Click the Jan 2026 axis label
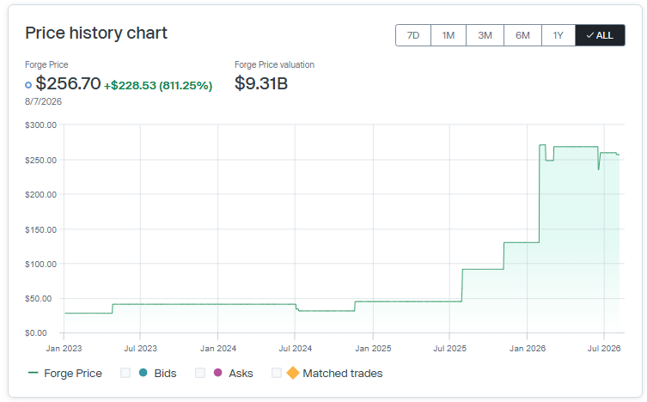 528,349
